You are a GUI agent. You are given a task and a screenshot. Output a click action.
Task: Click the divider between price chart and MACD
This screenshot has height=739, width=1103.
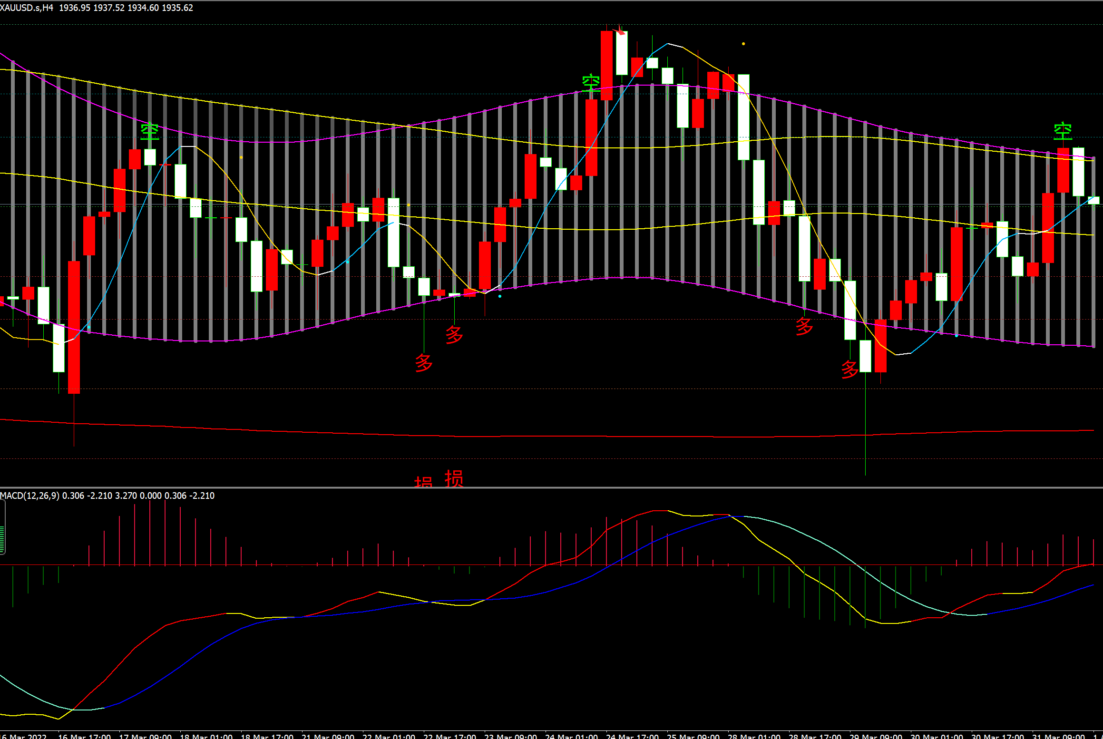pos(552,487)
